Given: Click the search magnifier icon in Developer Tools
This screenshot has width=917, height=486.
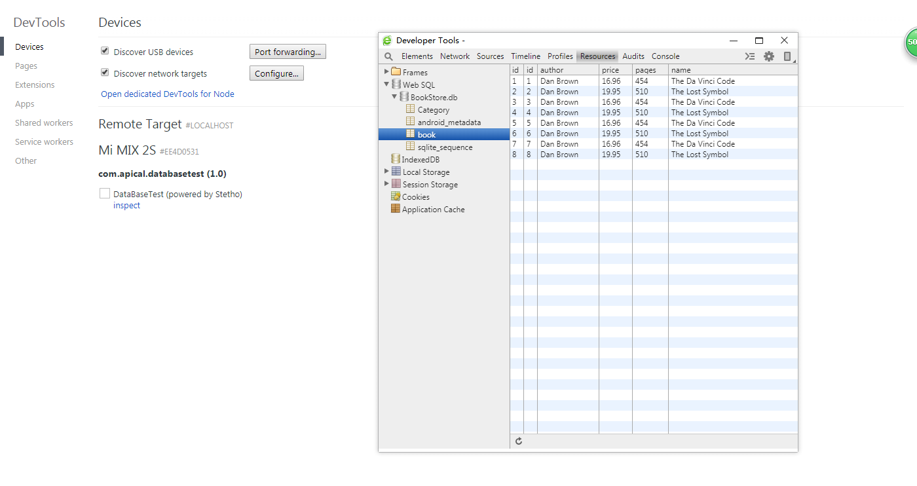Looking at the screenshot, I should coord(388,56).
